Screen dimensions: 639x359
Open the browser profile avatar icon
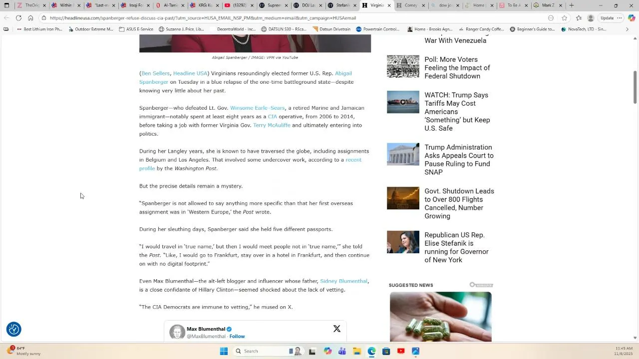pyautogui.click(x=591, y=18)
